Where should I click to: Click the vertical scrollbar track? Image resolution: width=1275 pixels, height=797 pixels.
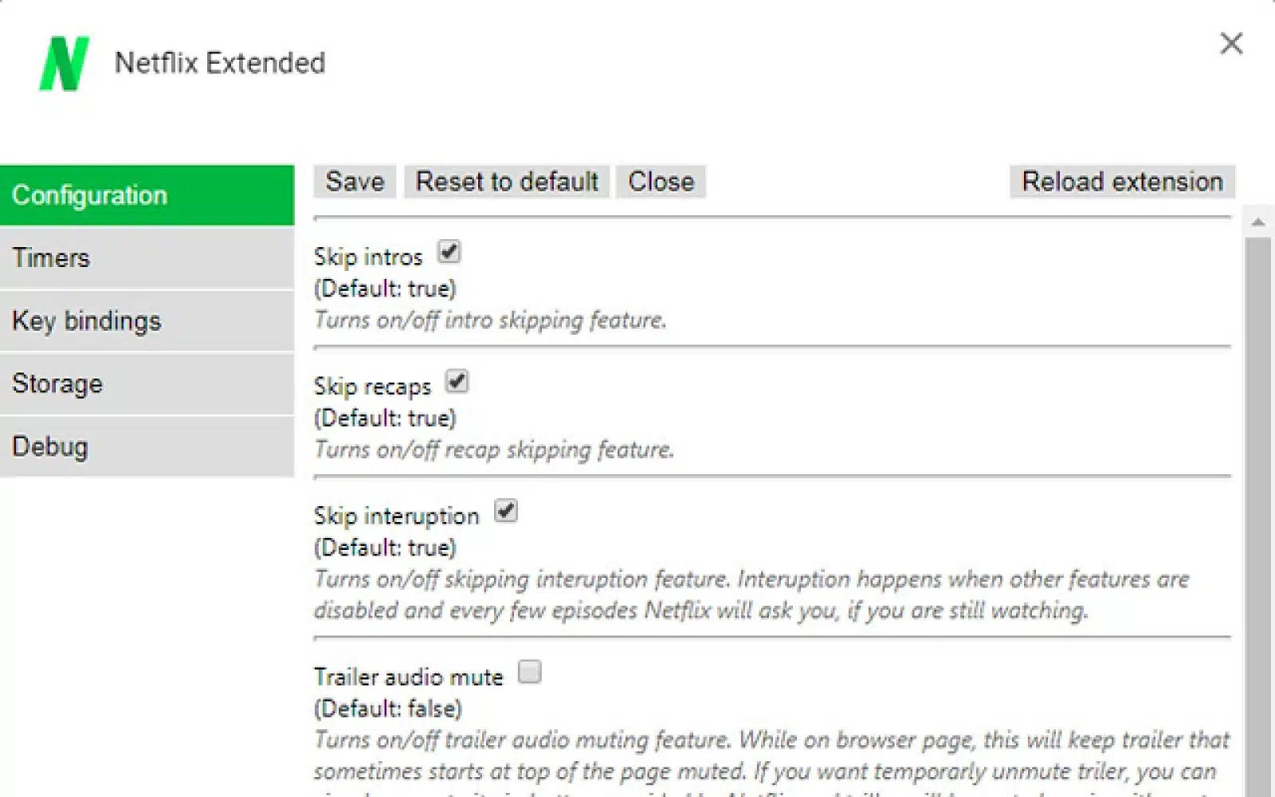pos(1259,478)
